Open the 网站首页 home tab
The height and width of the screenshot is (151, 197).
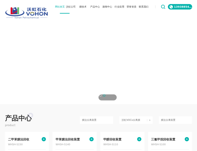[60, 7]
